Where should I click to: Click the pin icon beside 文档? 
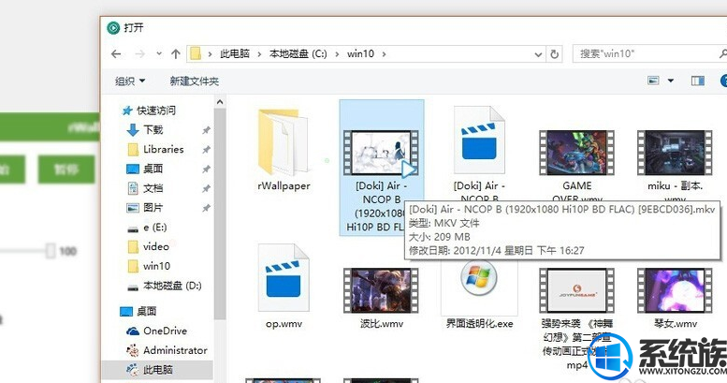[207, 189]
